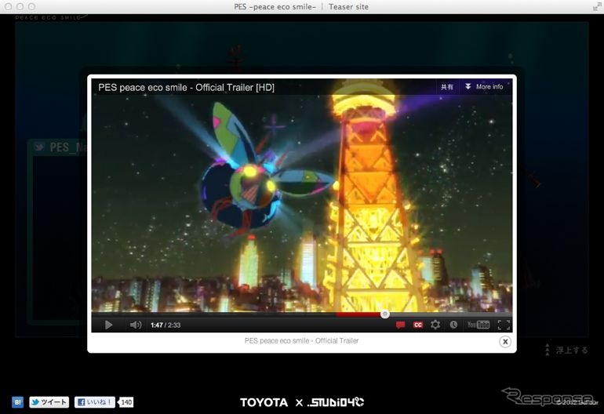604x414 pixels.
Task: Close the video lightbox popup
Action: coord(505,341)
